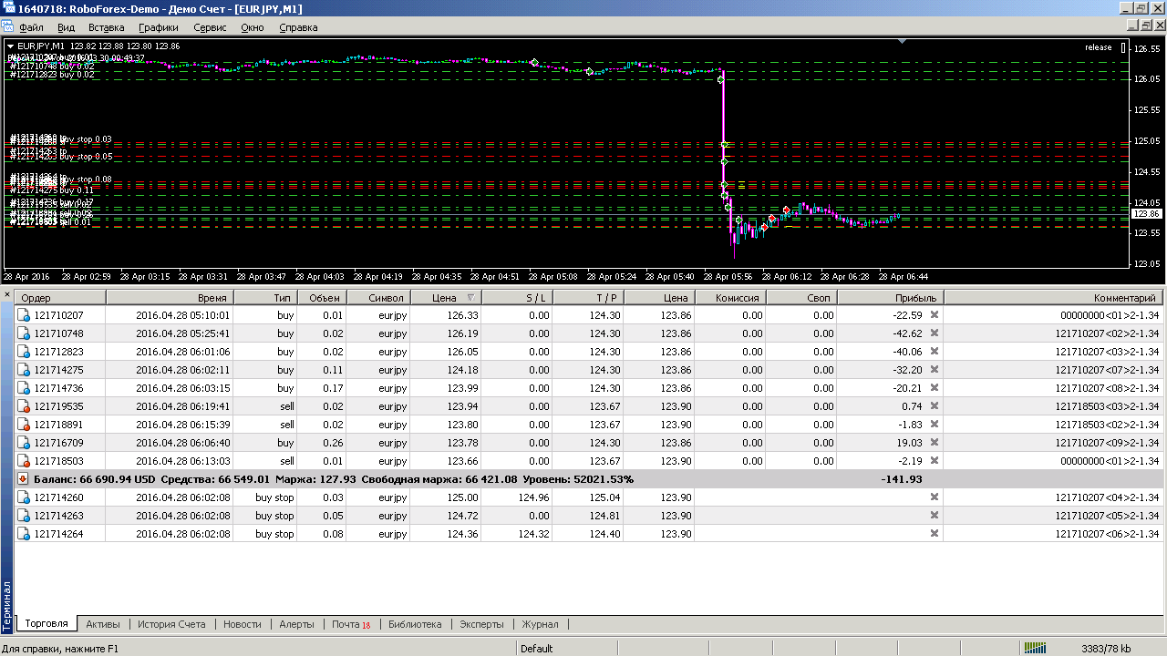Click the buy order icon of order 121714275

[24, 370]
